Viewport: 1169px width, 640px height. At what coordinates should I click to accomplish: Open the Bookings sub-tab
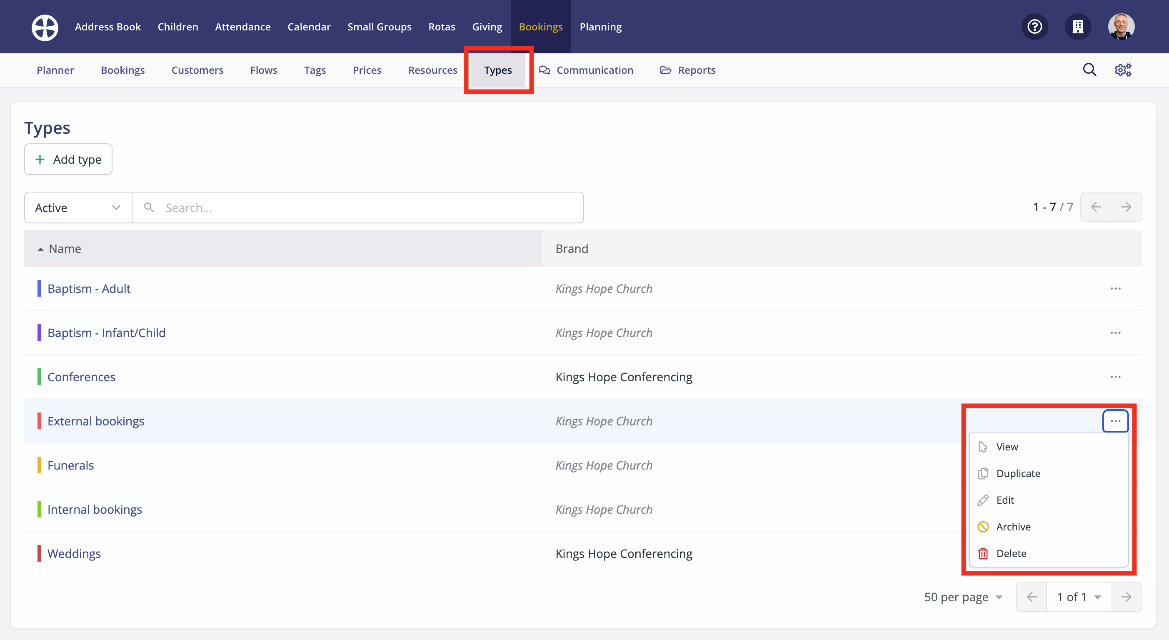(x=122, y=70)
